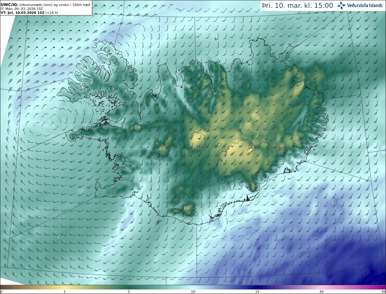
Task: Click the '50' tick on the color scale
Action: 383,292
